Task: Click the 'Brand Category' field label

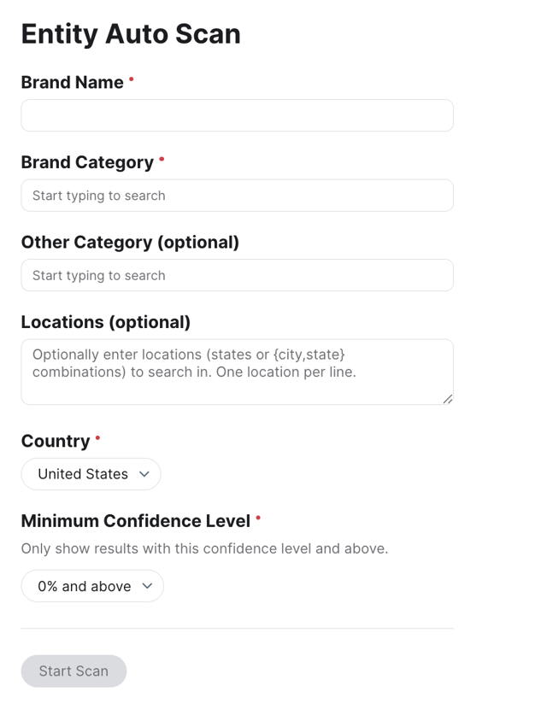Action: [87, 162]
